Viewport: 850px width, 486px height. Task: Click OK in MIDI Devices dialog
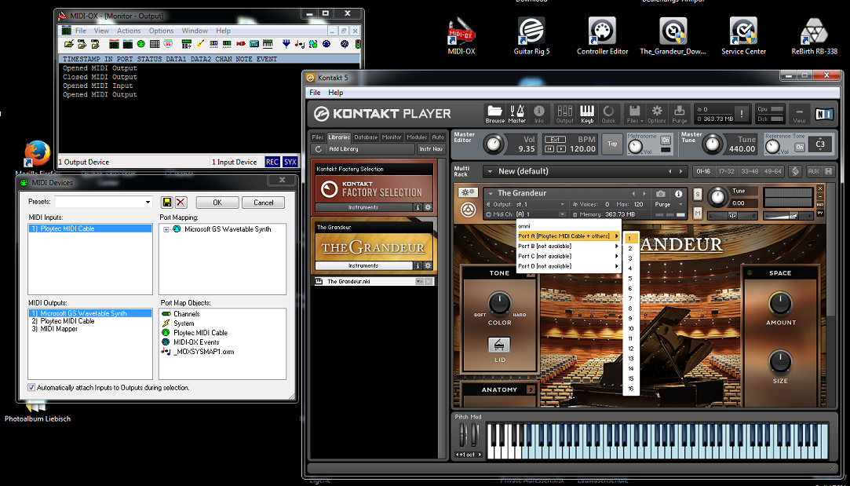[x=217, y=203]
